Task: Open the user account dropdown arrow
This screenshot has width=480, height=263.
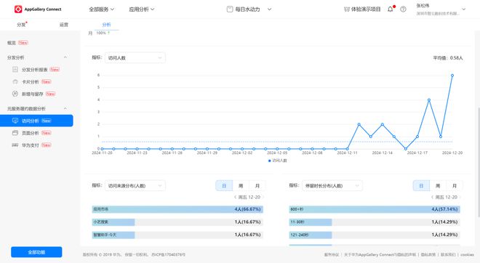Action: point(464,9)
